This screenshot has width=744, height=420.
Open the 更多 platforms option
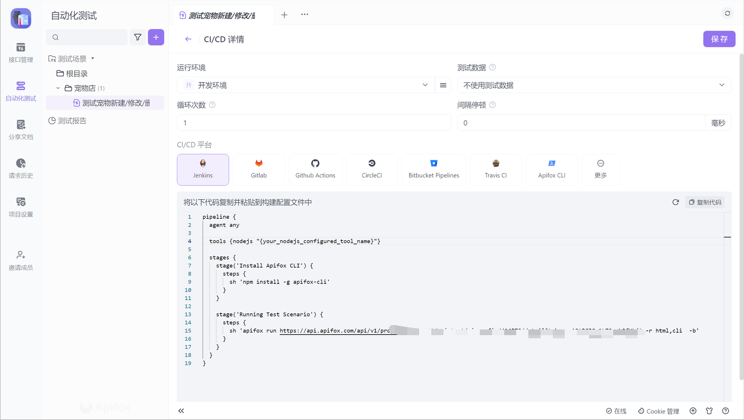(600, 170)
